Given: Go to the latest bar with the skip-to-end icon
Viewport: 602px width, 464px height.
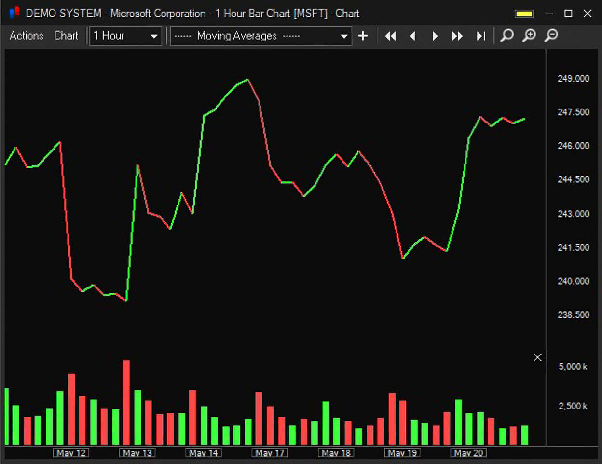Looking at the screenshot, I should 480,36.
